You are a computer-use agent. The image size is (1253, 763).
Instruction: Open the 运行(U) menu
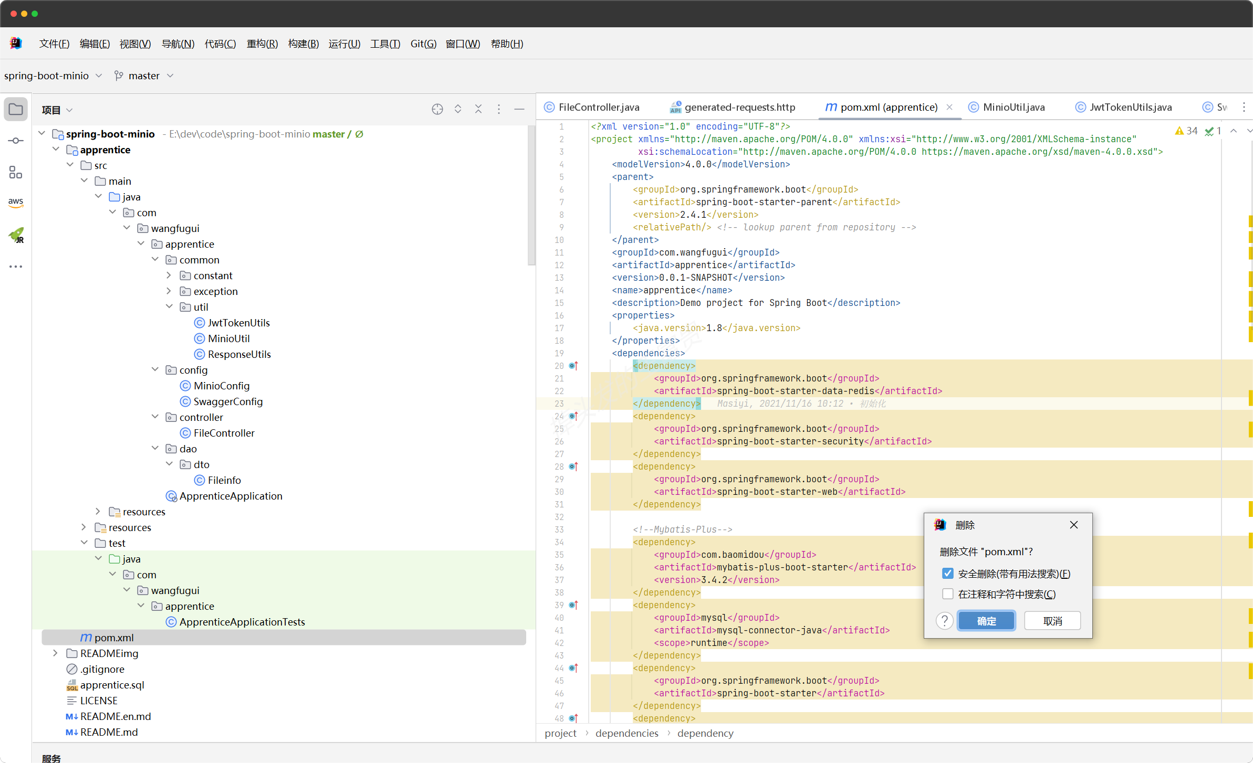pos(344,44)
